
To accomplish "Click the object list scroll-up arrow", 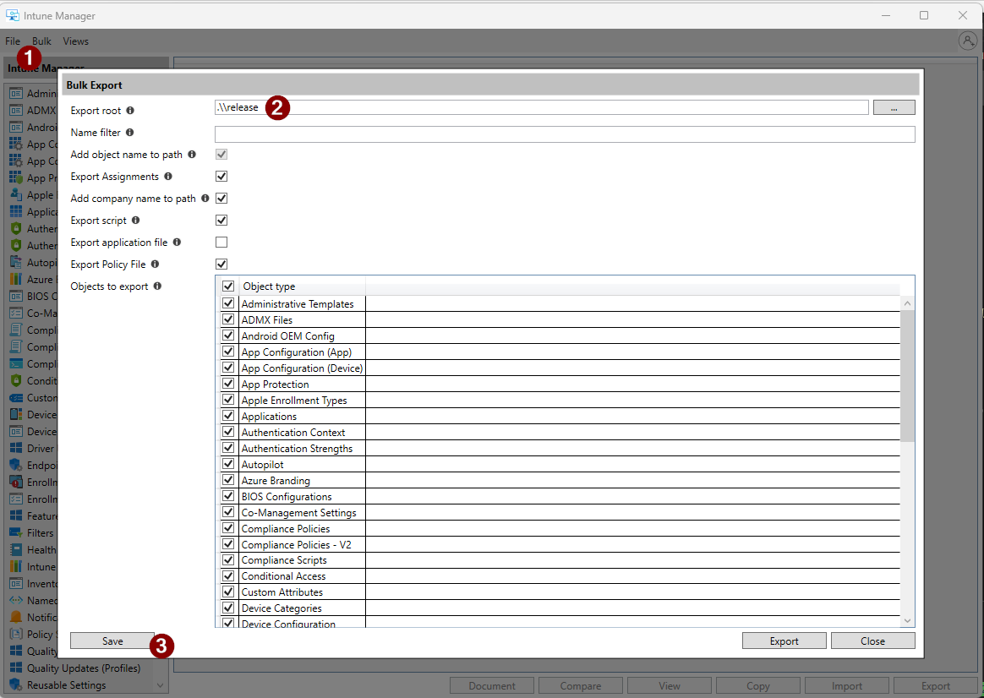I will pos(907,303).
